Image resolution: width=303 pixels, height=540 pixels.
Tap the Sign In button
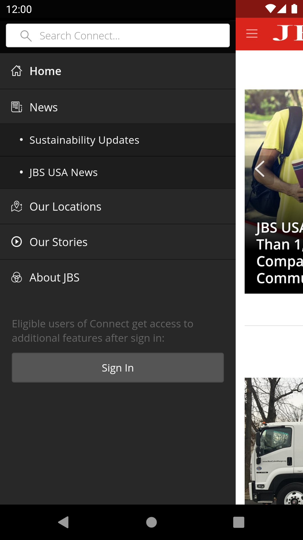tap(118, 368)
